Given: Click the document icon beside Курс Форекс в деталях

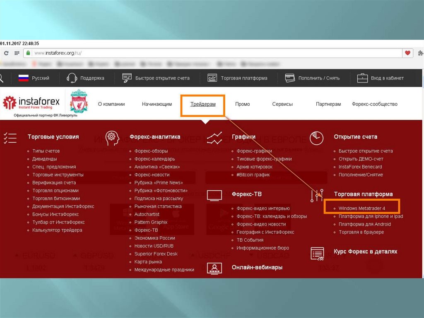Looking at the screenshot, I should pyautogui.click(x=317, y=254).
